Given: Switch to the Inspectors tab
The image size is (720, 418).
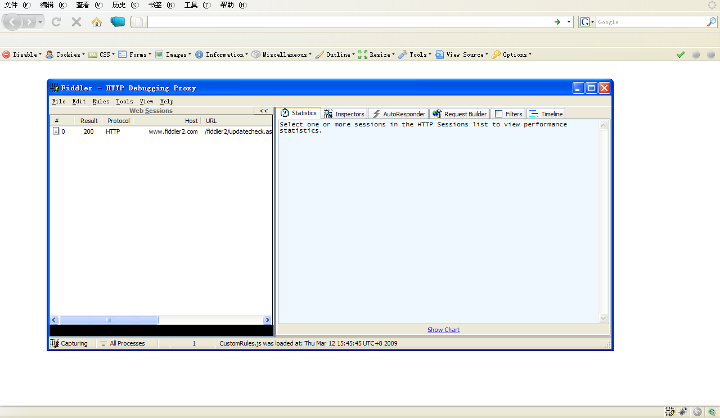Looking at the screenshot, I should tap(344, 113).
